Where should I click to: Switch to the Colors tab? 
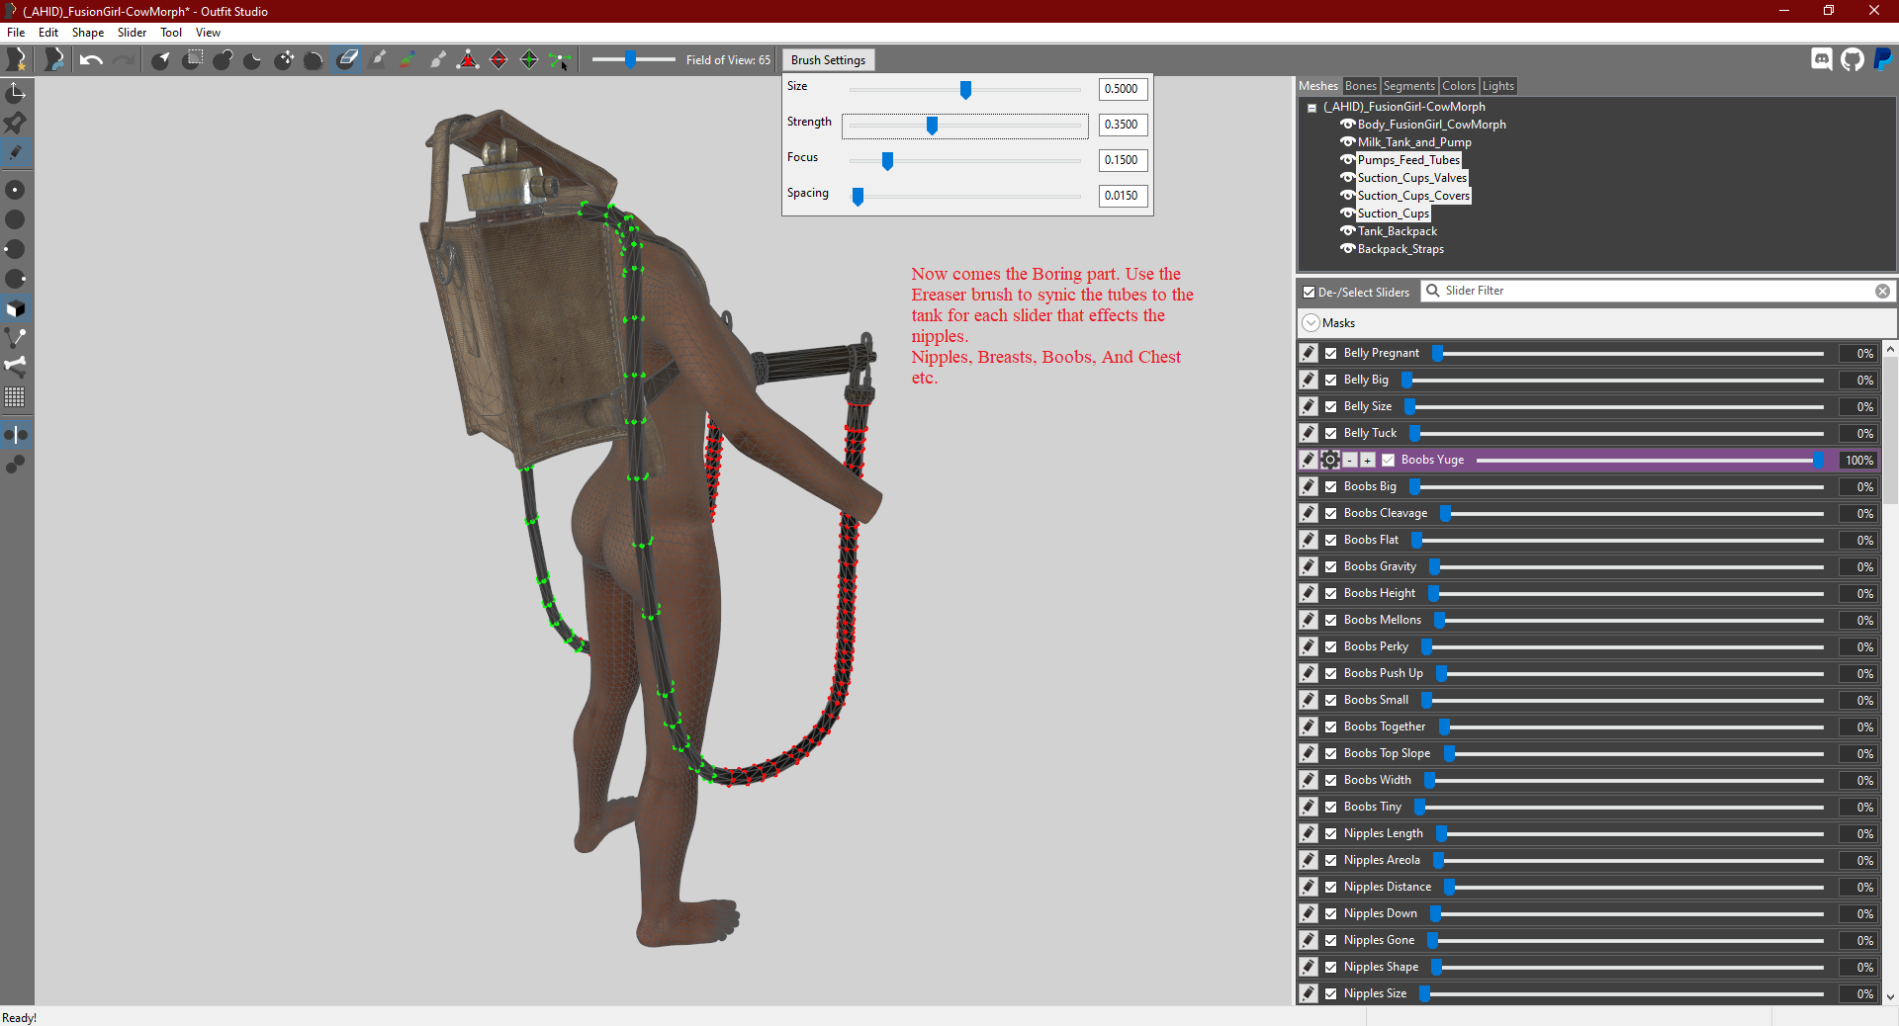(1459, 86)
